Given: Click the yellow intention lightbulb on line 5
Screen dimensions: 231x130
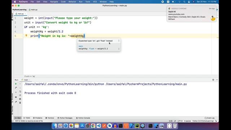Looking at the screenshot, I should (26, 35).
